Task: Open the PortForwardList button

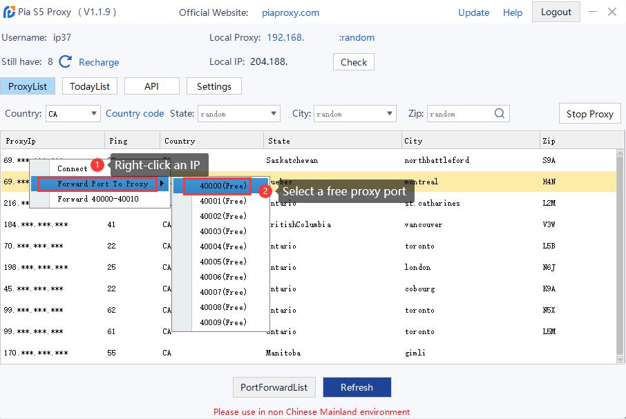Action: (x=274, y=387)
